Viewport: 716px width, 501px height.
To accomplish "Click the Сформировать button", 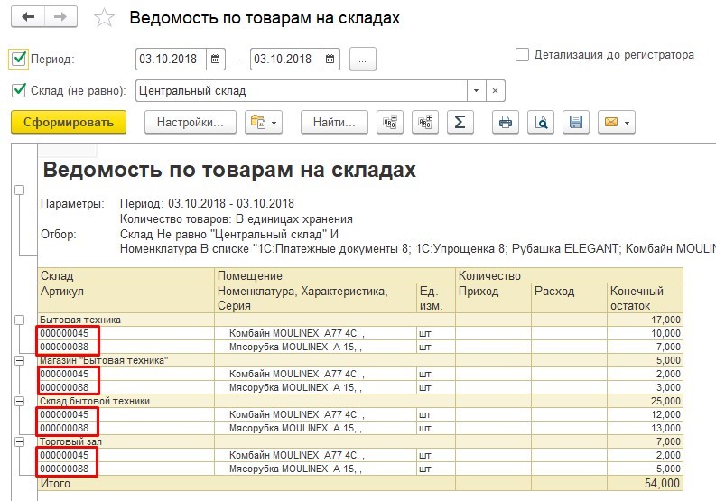I will click(69, 122).
